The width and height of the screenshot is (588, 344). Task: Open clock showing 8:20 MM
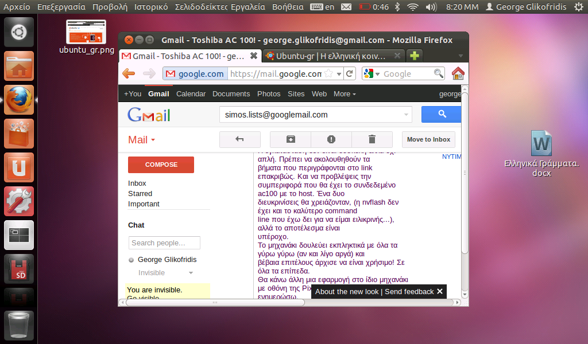(462, 7)
